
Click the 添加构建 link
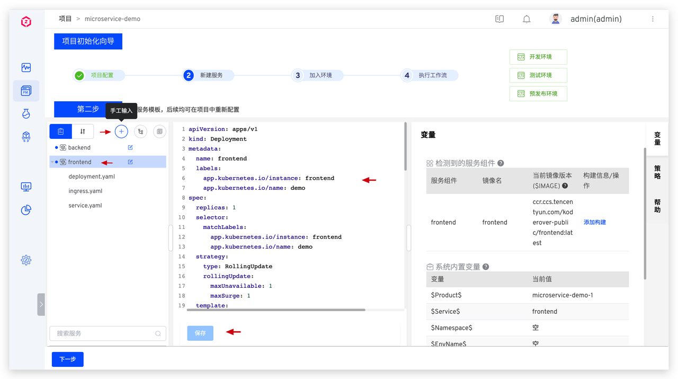pyautogui.click(x=595, y=222)
